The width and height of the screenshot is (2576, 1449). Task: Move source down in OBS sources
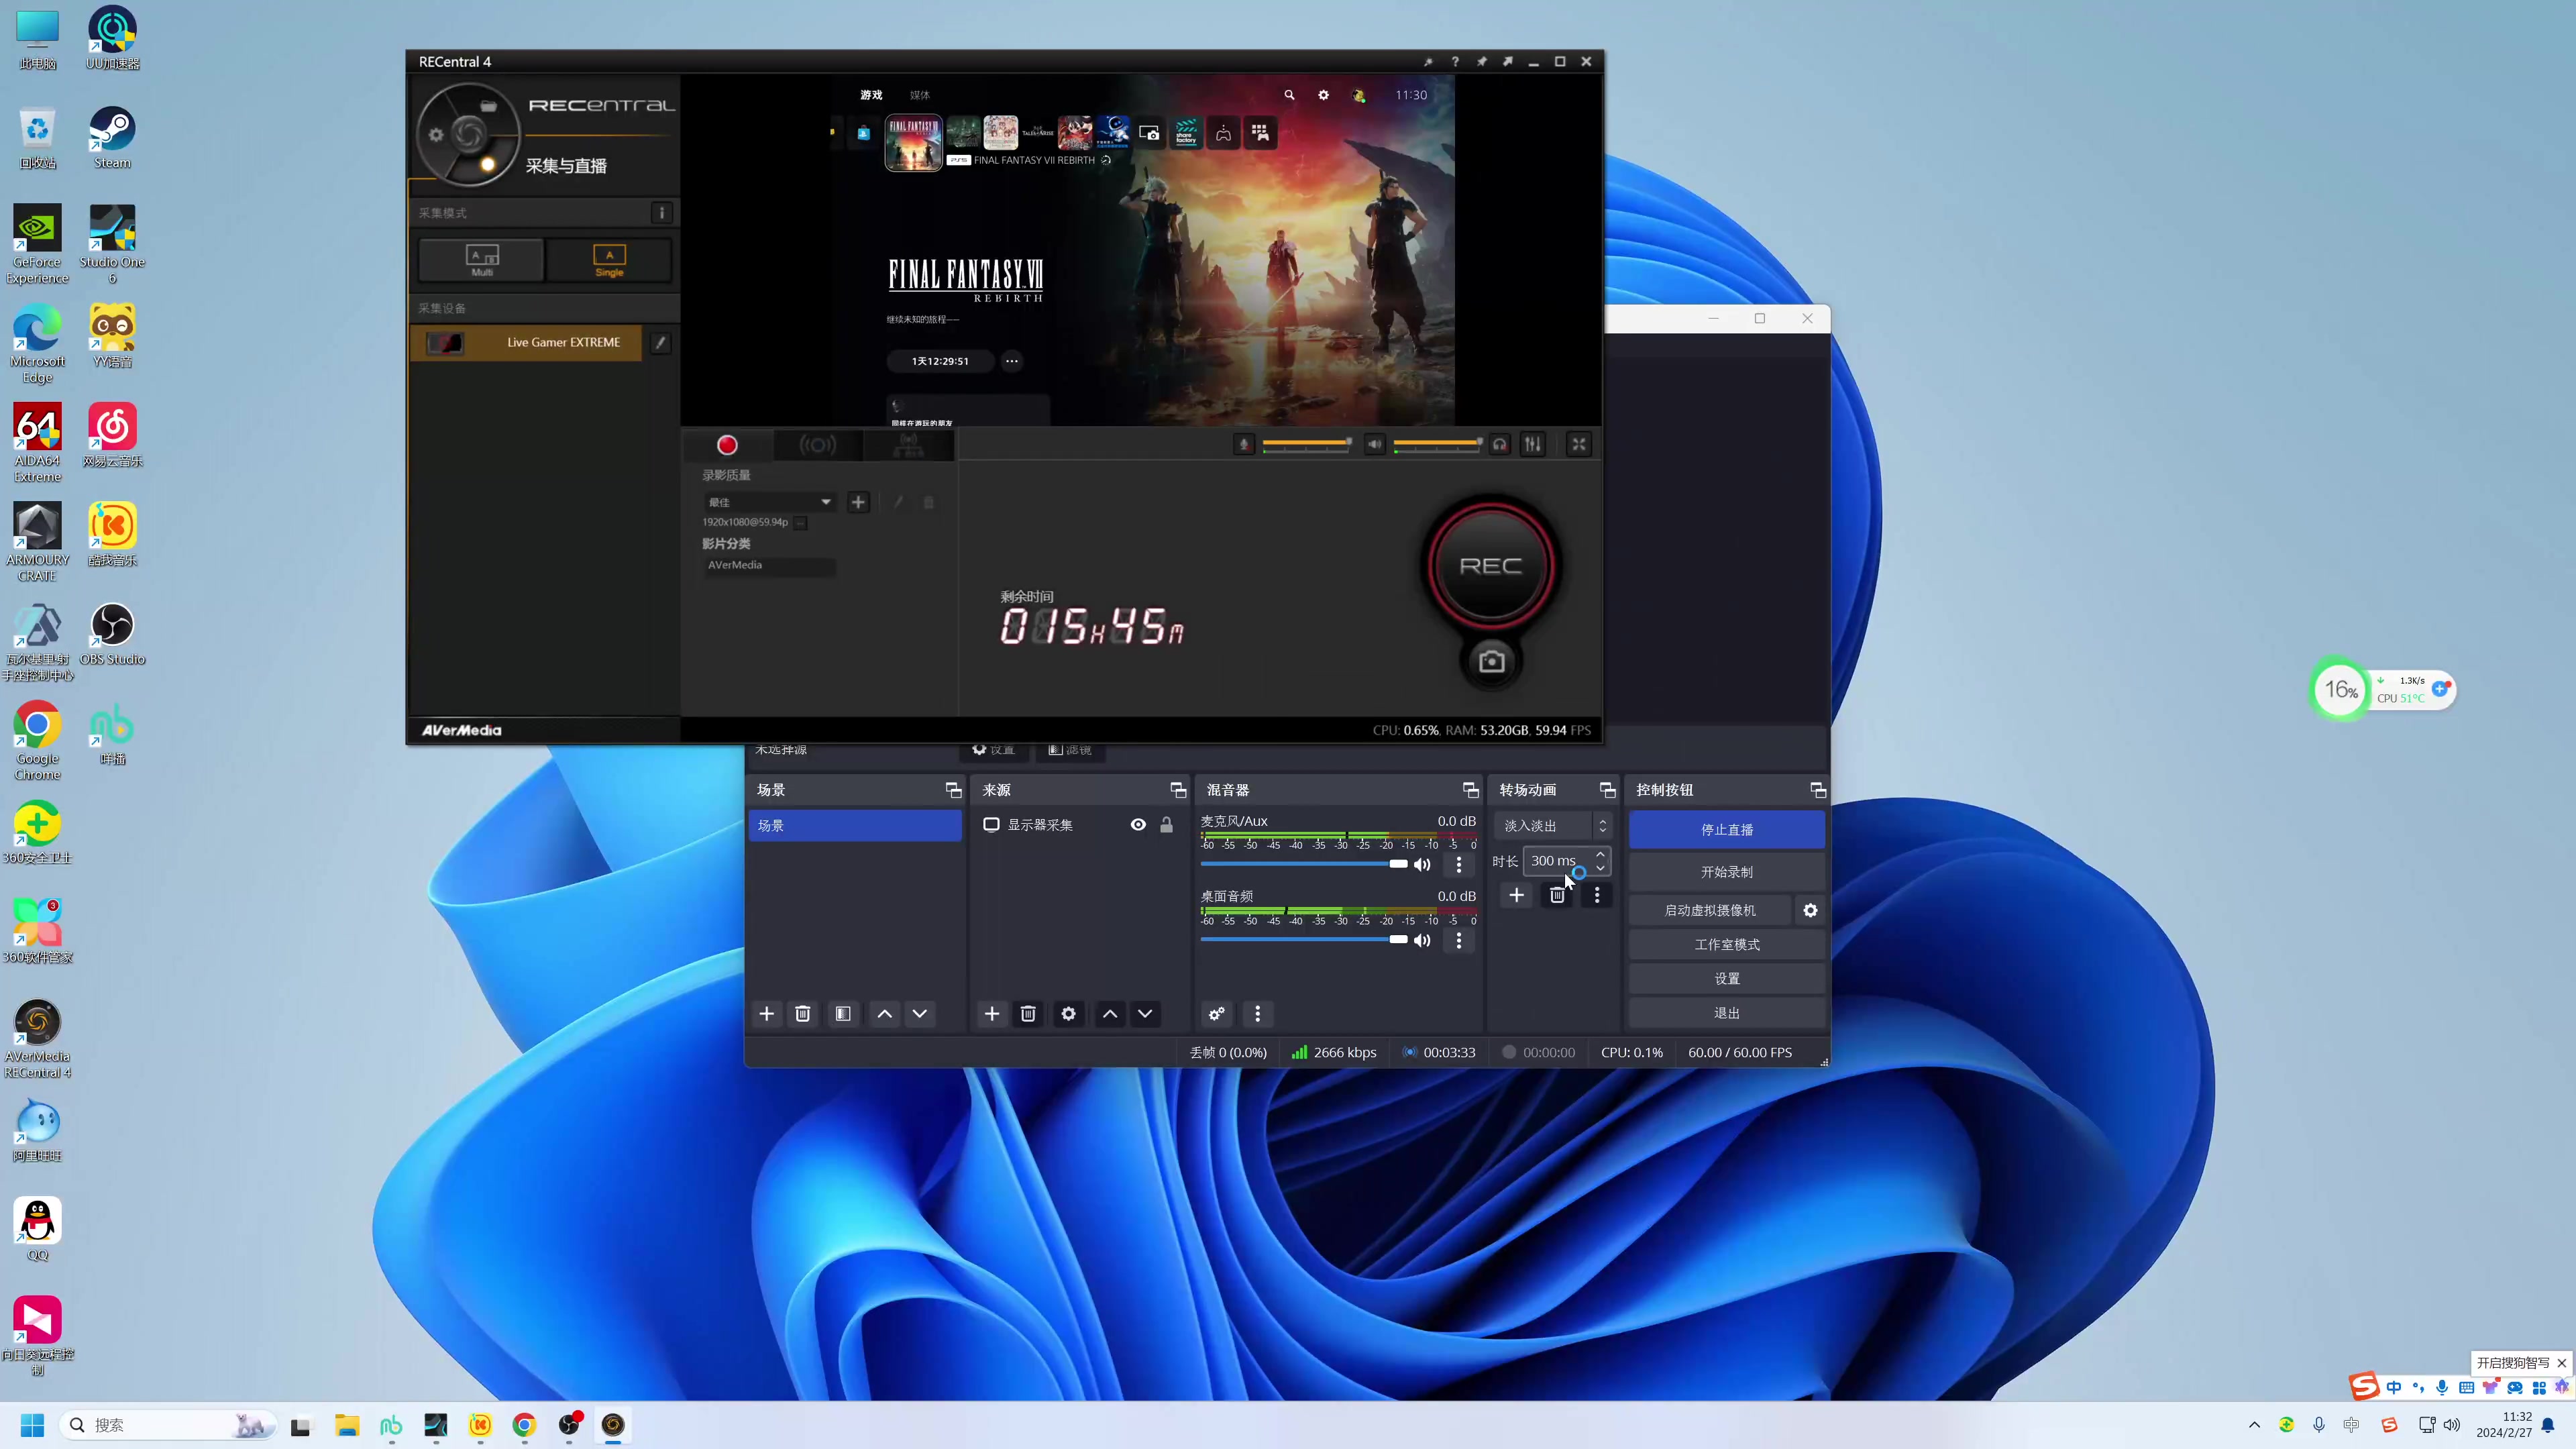(x=1145, y=1014)
